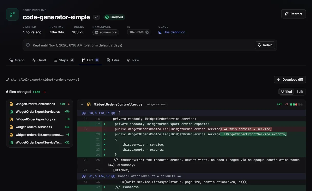Select the Unified diff view
Image resolution: width=312 pixels, height=191 pixels.
(287, 92)
